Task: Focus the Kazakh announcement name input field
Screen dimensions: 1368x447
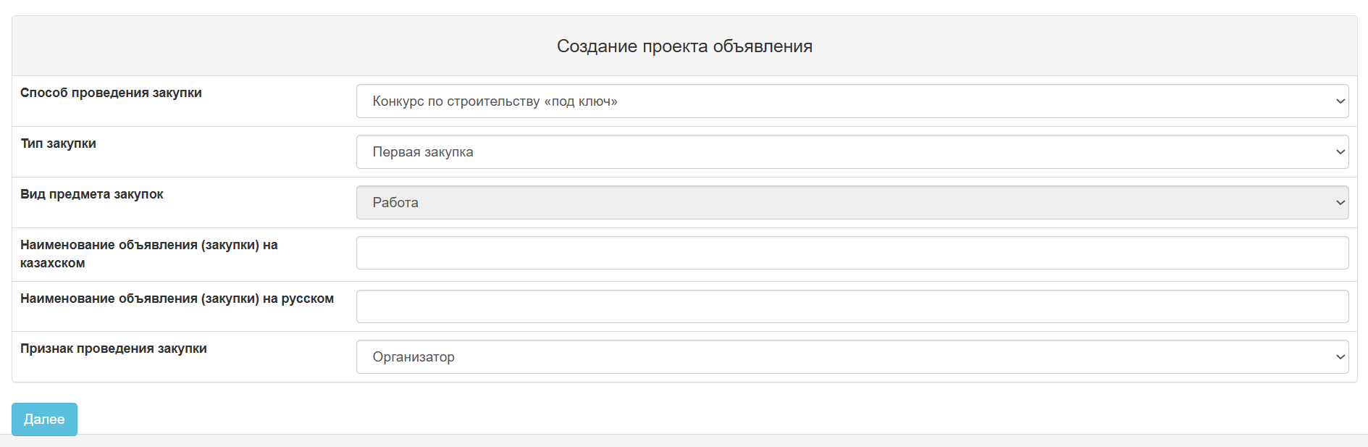Action: (852, 253)
